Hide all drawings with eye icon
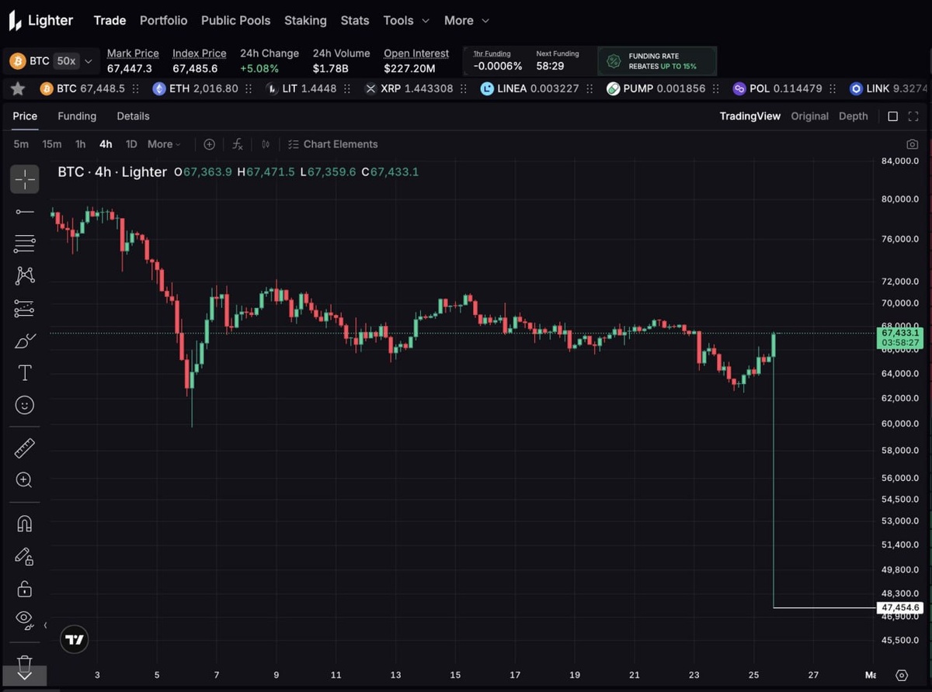The height and width of the screenshot is (692, 932). pos(25,618)
